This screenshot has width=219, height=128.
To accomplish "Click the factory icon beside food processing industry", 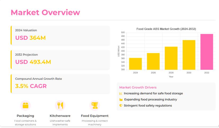I will click(x=121, y=100).
